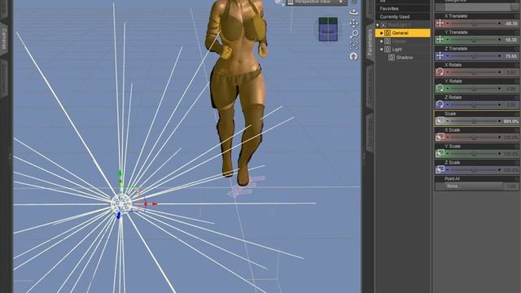
Task: Select the Orbit camera viewport control
Action: point(354,12)
